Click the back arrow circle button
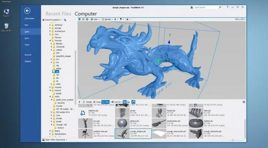The height and width of the screenshot is (148, 268). 27,11
